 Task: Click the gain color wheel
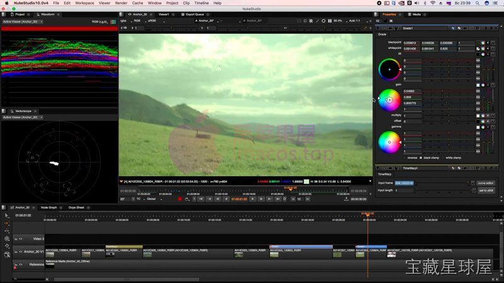tap(389, 100)
